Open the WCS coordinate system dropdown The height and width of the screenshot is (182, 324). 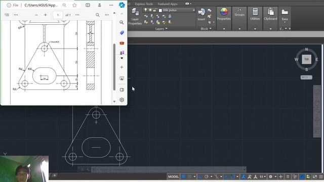306,77
